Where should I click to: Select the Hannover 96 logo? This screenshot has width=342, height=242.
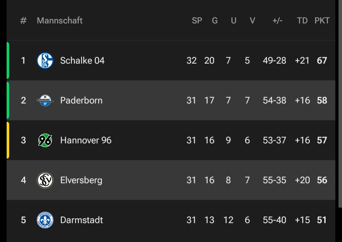[45, 140]
